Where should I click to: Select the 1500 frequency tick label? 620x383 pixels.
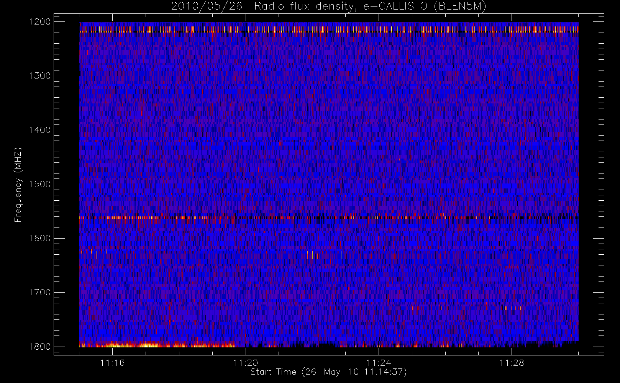pos(40,184)
